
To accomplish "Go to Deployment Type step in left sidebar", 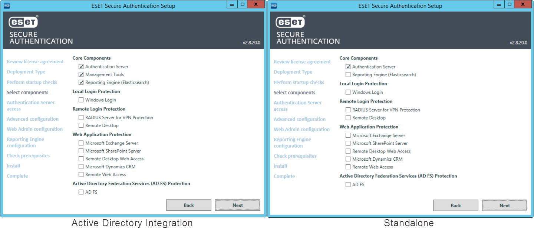I will pyautogui.click(x=26, y=72).
